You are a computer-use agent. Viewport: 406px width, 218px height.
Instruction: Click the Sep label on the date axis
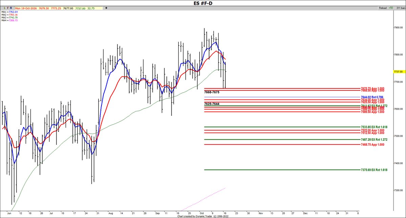pyautogui.click(x=158, y=214)
